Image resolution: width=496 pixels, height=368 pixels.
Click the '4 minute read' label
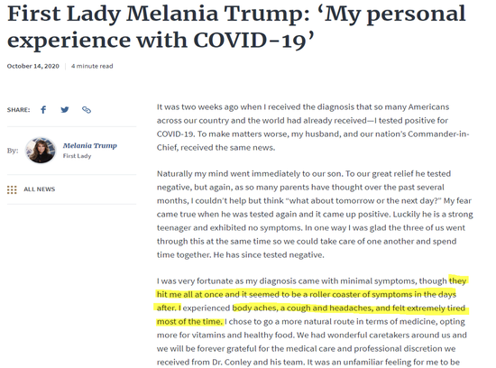tap(92, 66)
